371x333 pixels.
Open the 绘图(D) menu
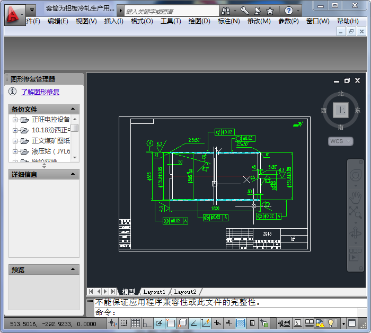click(198, 21)
